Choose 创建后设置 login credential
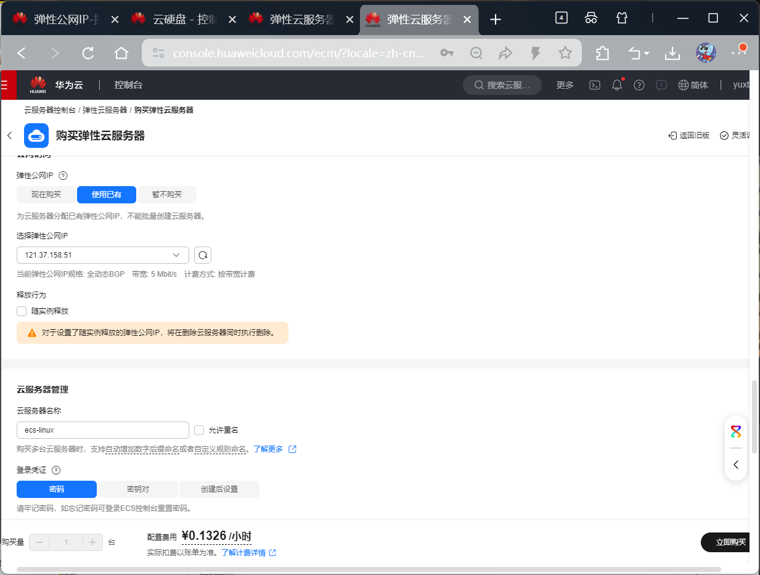Screen dimensions: 760x575 [219, 489]
